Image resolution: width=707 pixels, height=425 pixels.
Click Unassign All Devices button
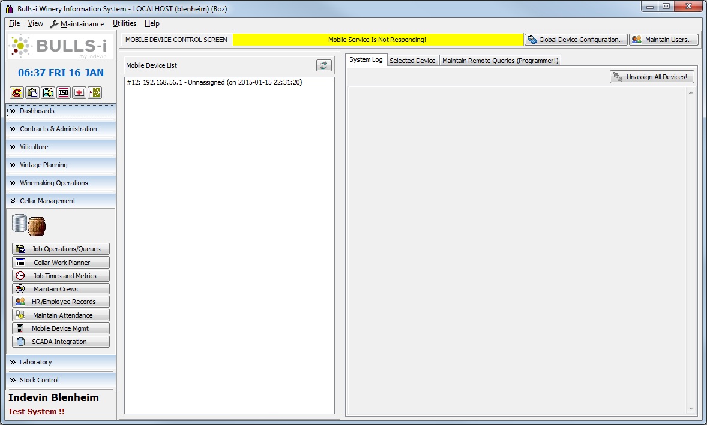pos(652,77)
